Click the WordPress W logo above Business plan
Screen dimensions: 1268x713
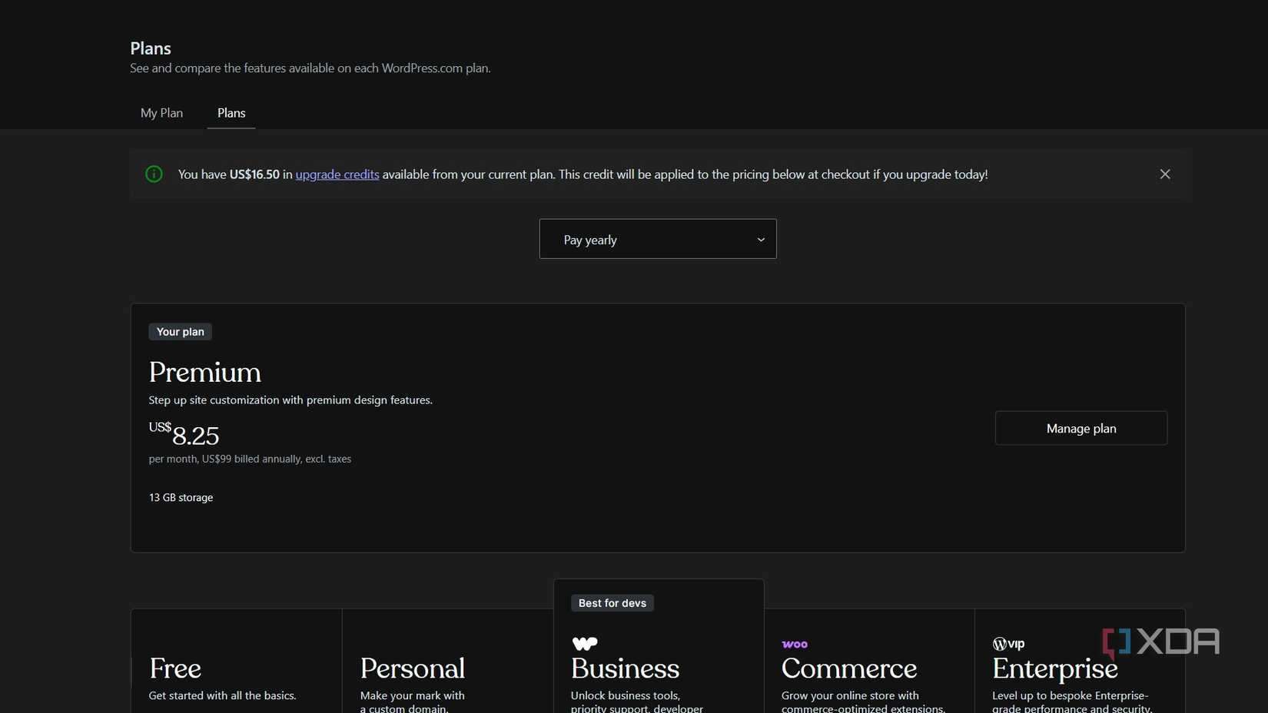[x=584, y=643]
